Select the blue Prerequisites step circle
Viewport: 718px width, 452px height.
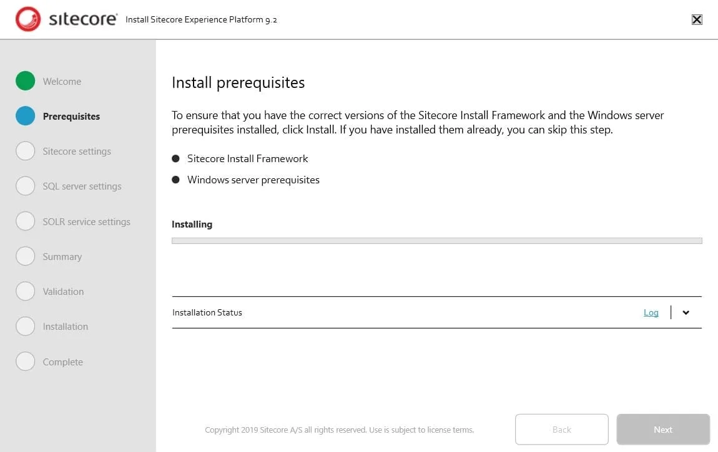25,116
